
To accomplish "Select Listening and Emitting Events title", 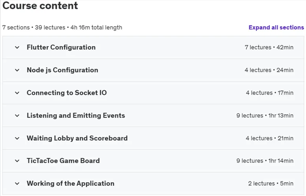I will point(76,116).
